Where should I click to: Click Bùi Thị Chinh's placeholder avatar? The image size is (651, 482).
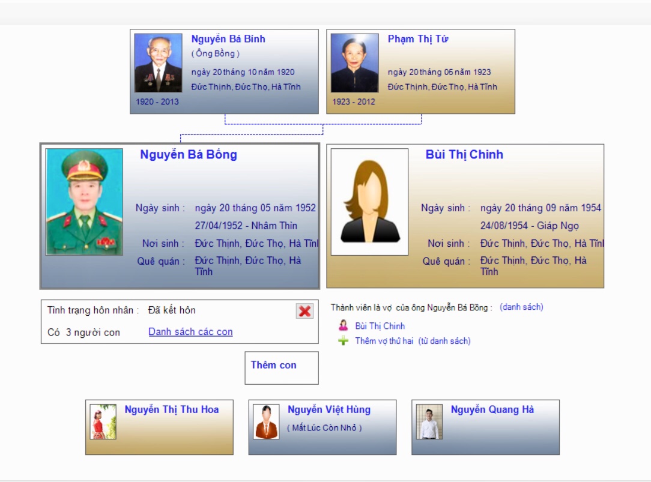(369, 202)
